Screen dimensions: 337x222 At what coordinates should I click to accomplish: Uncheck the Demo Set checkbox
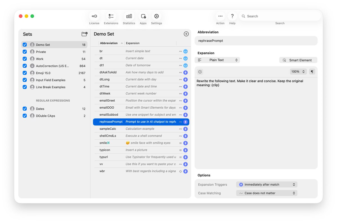(25, 45)
